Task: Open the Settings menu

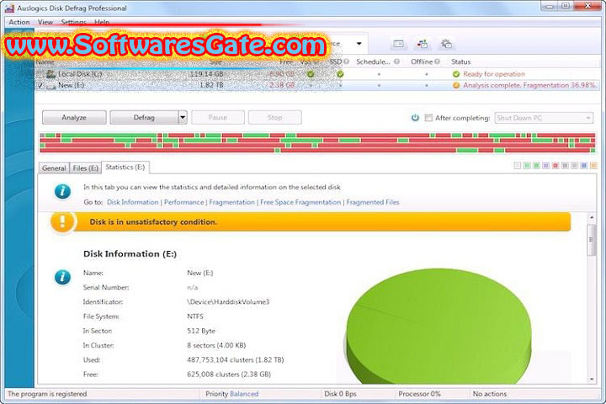Action: [73, 22]
